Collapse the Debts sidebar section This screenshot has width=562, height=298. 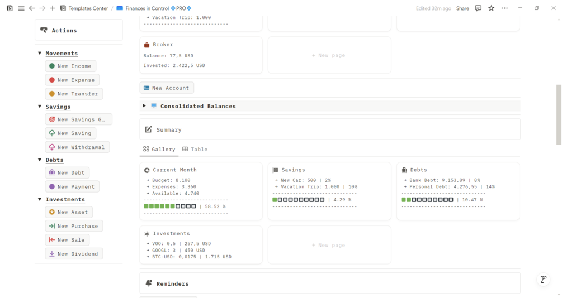pyautogui.click(x=40, y=160)
